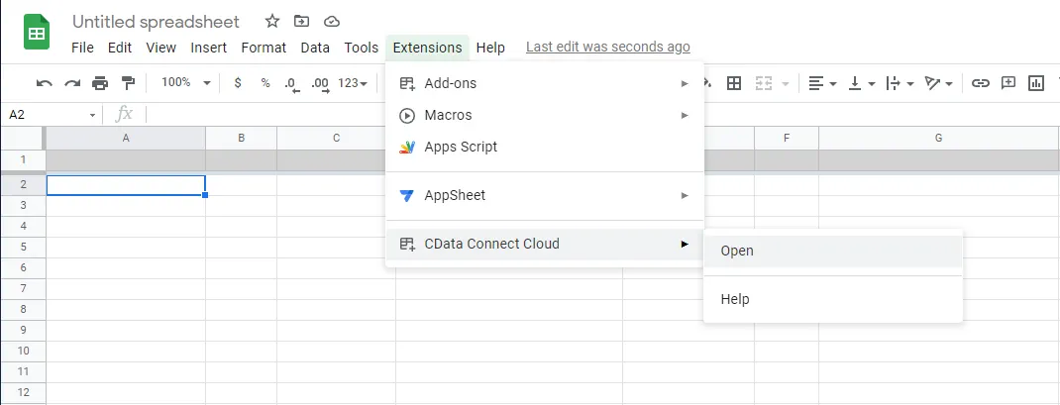The height and width of the screenshot is (405, 1060).
Task: Select column B header
Action: 241,138
